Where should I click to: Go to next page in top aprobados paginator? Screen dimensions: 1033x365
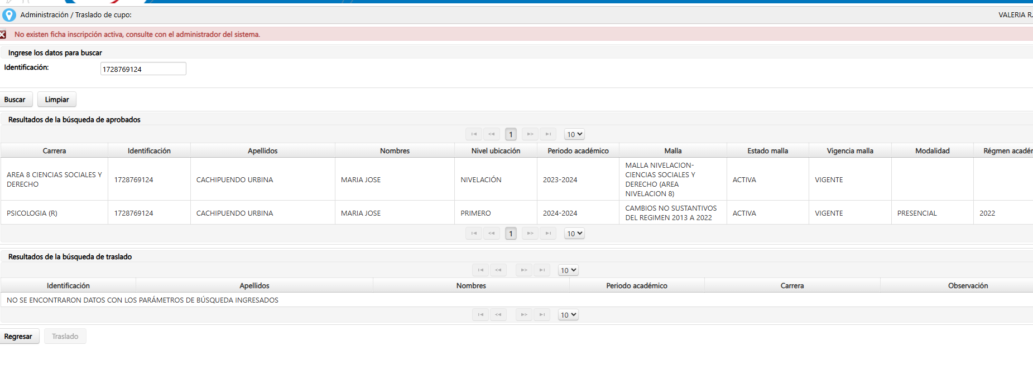[530, 134]
